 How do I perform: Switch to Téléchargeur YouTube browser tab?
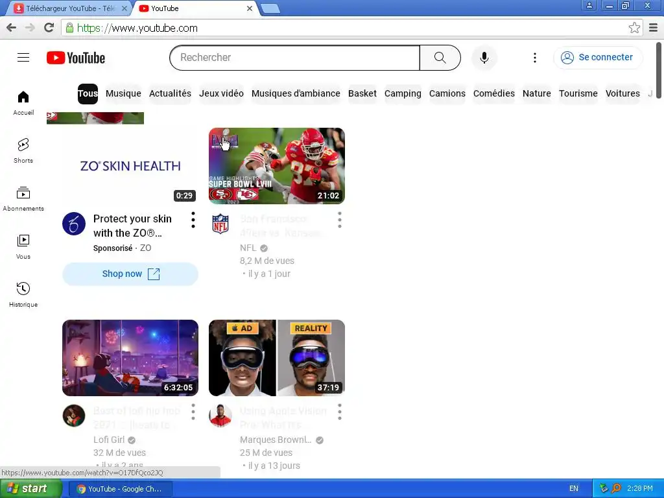coord(70,8)
